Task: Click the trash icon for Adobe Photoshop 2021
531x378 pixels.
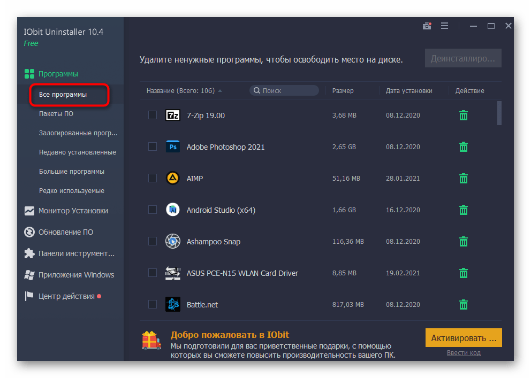Action: click(463, 146)
